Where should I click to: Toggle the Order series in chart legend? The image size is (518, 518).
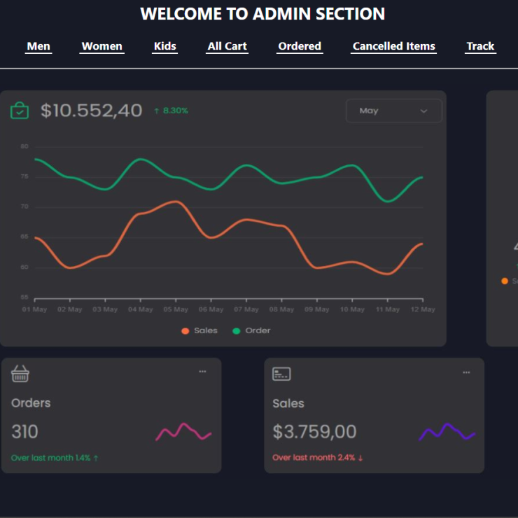click(x=251, y=330)
